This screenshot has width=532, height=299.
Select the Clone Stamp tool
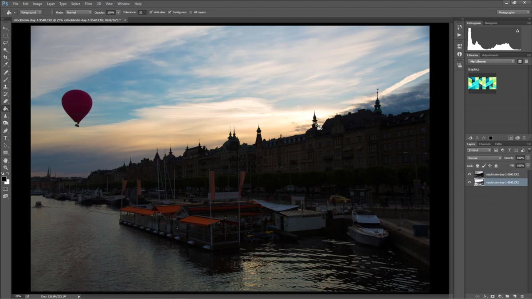pyautogui.click(x=6, y=87)
